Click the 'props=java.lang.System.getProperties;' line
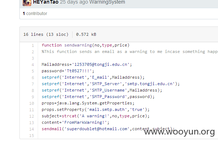Image resolution: width=218 pixels, height=142 pixels. (88, 103)
